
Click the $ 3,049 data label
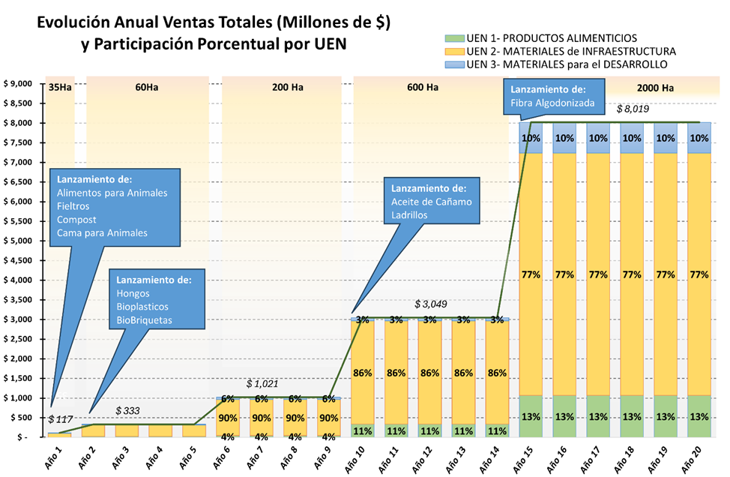tap(431, 304)
